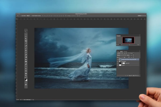161x107 pixels.
Task: Select the Brush tool
Action: [x=26, y=48]
